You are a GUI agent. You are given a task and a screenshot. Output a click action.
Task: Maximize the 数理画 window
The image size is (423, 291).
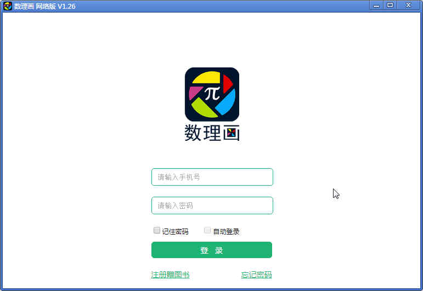coord(390,5)
